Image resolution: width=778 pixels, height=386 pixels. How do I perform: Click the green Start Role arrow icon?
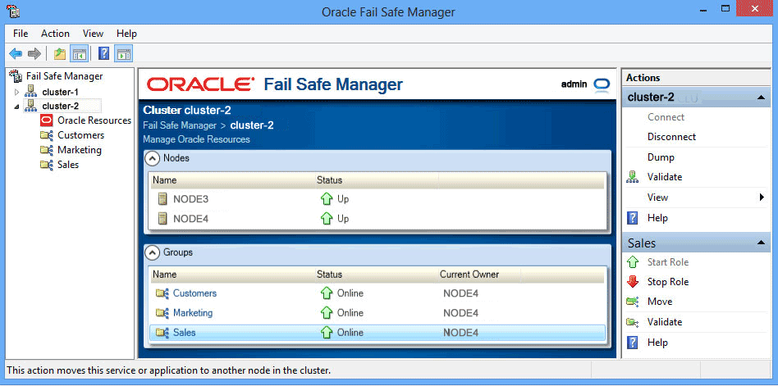pos(633,262)
